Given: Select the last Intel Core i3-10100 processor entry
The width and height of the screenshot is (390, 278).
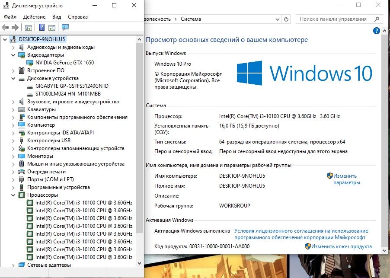Looking at the screenshot, I should point(84,257).
